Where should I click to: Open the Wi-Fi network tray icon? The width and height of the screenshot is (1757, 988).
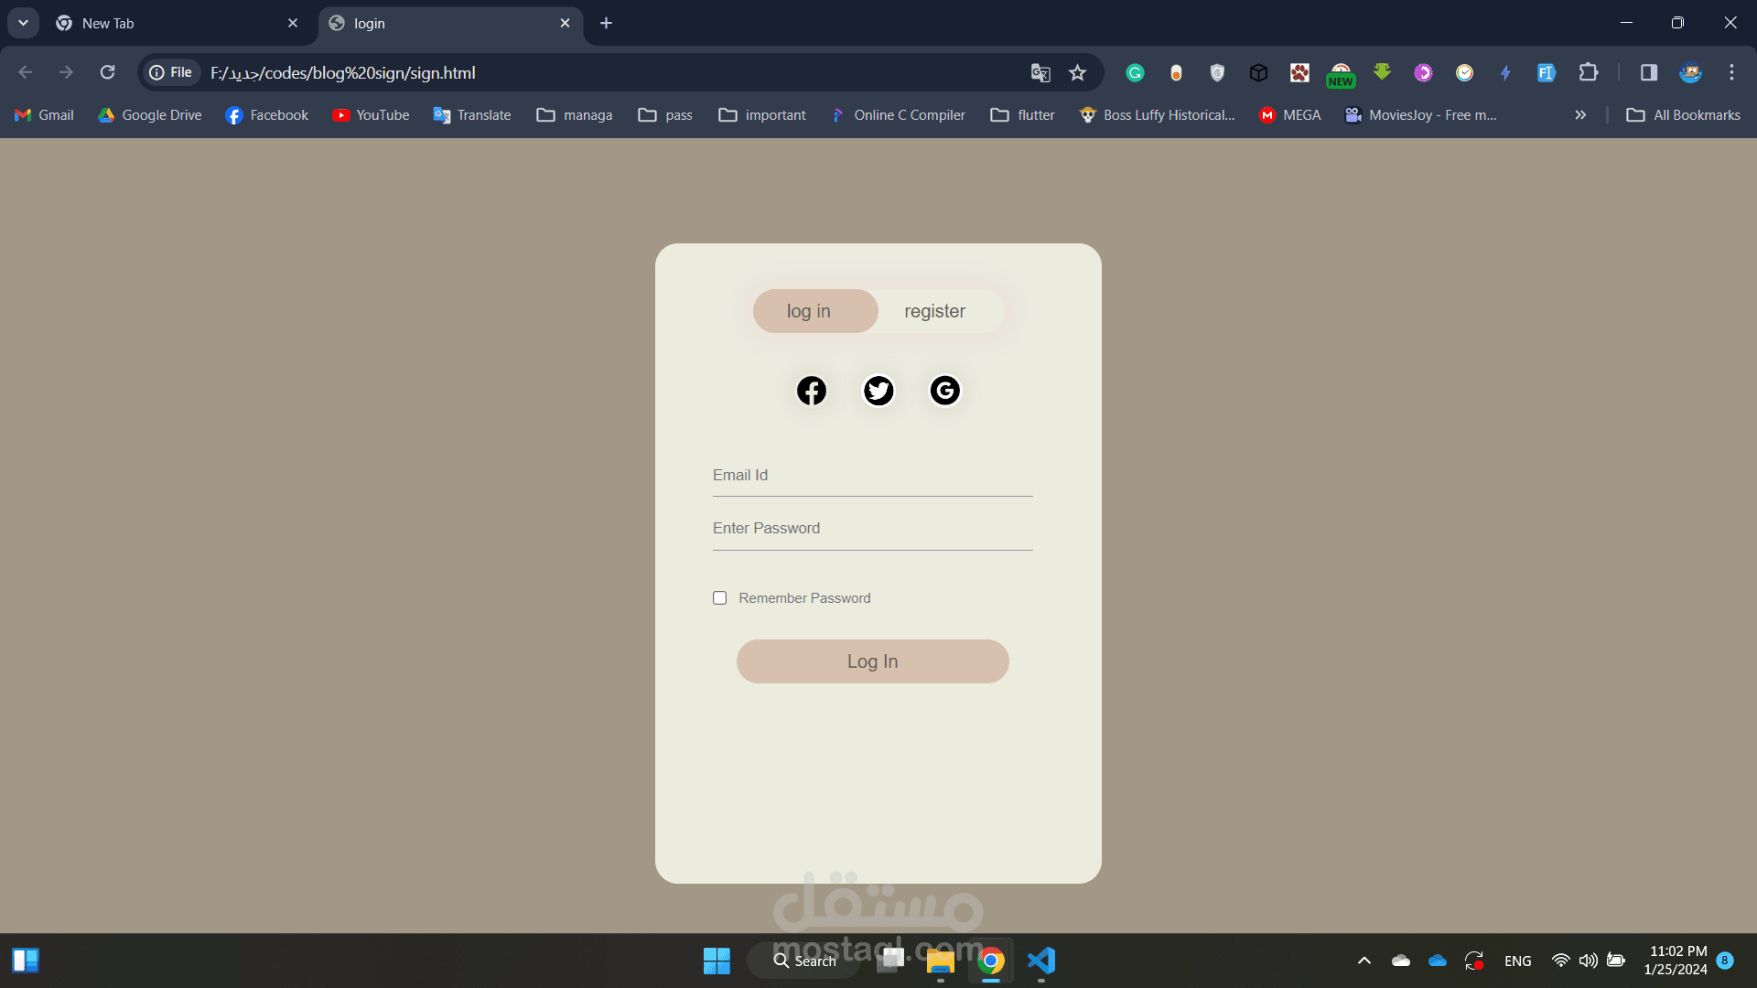tap(1560, 961)
